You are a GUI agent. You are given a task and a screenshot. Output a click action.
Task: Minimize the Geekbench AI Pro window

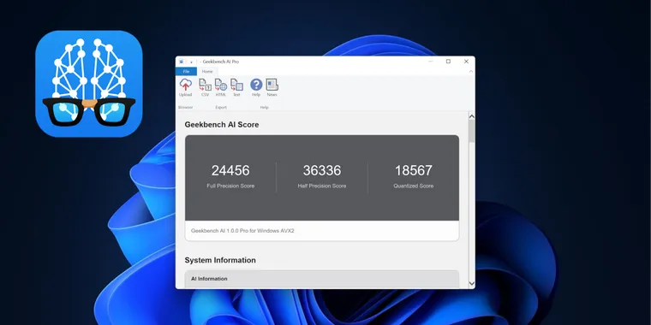431,62
